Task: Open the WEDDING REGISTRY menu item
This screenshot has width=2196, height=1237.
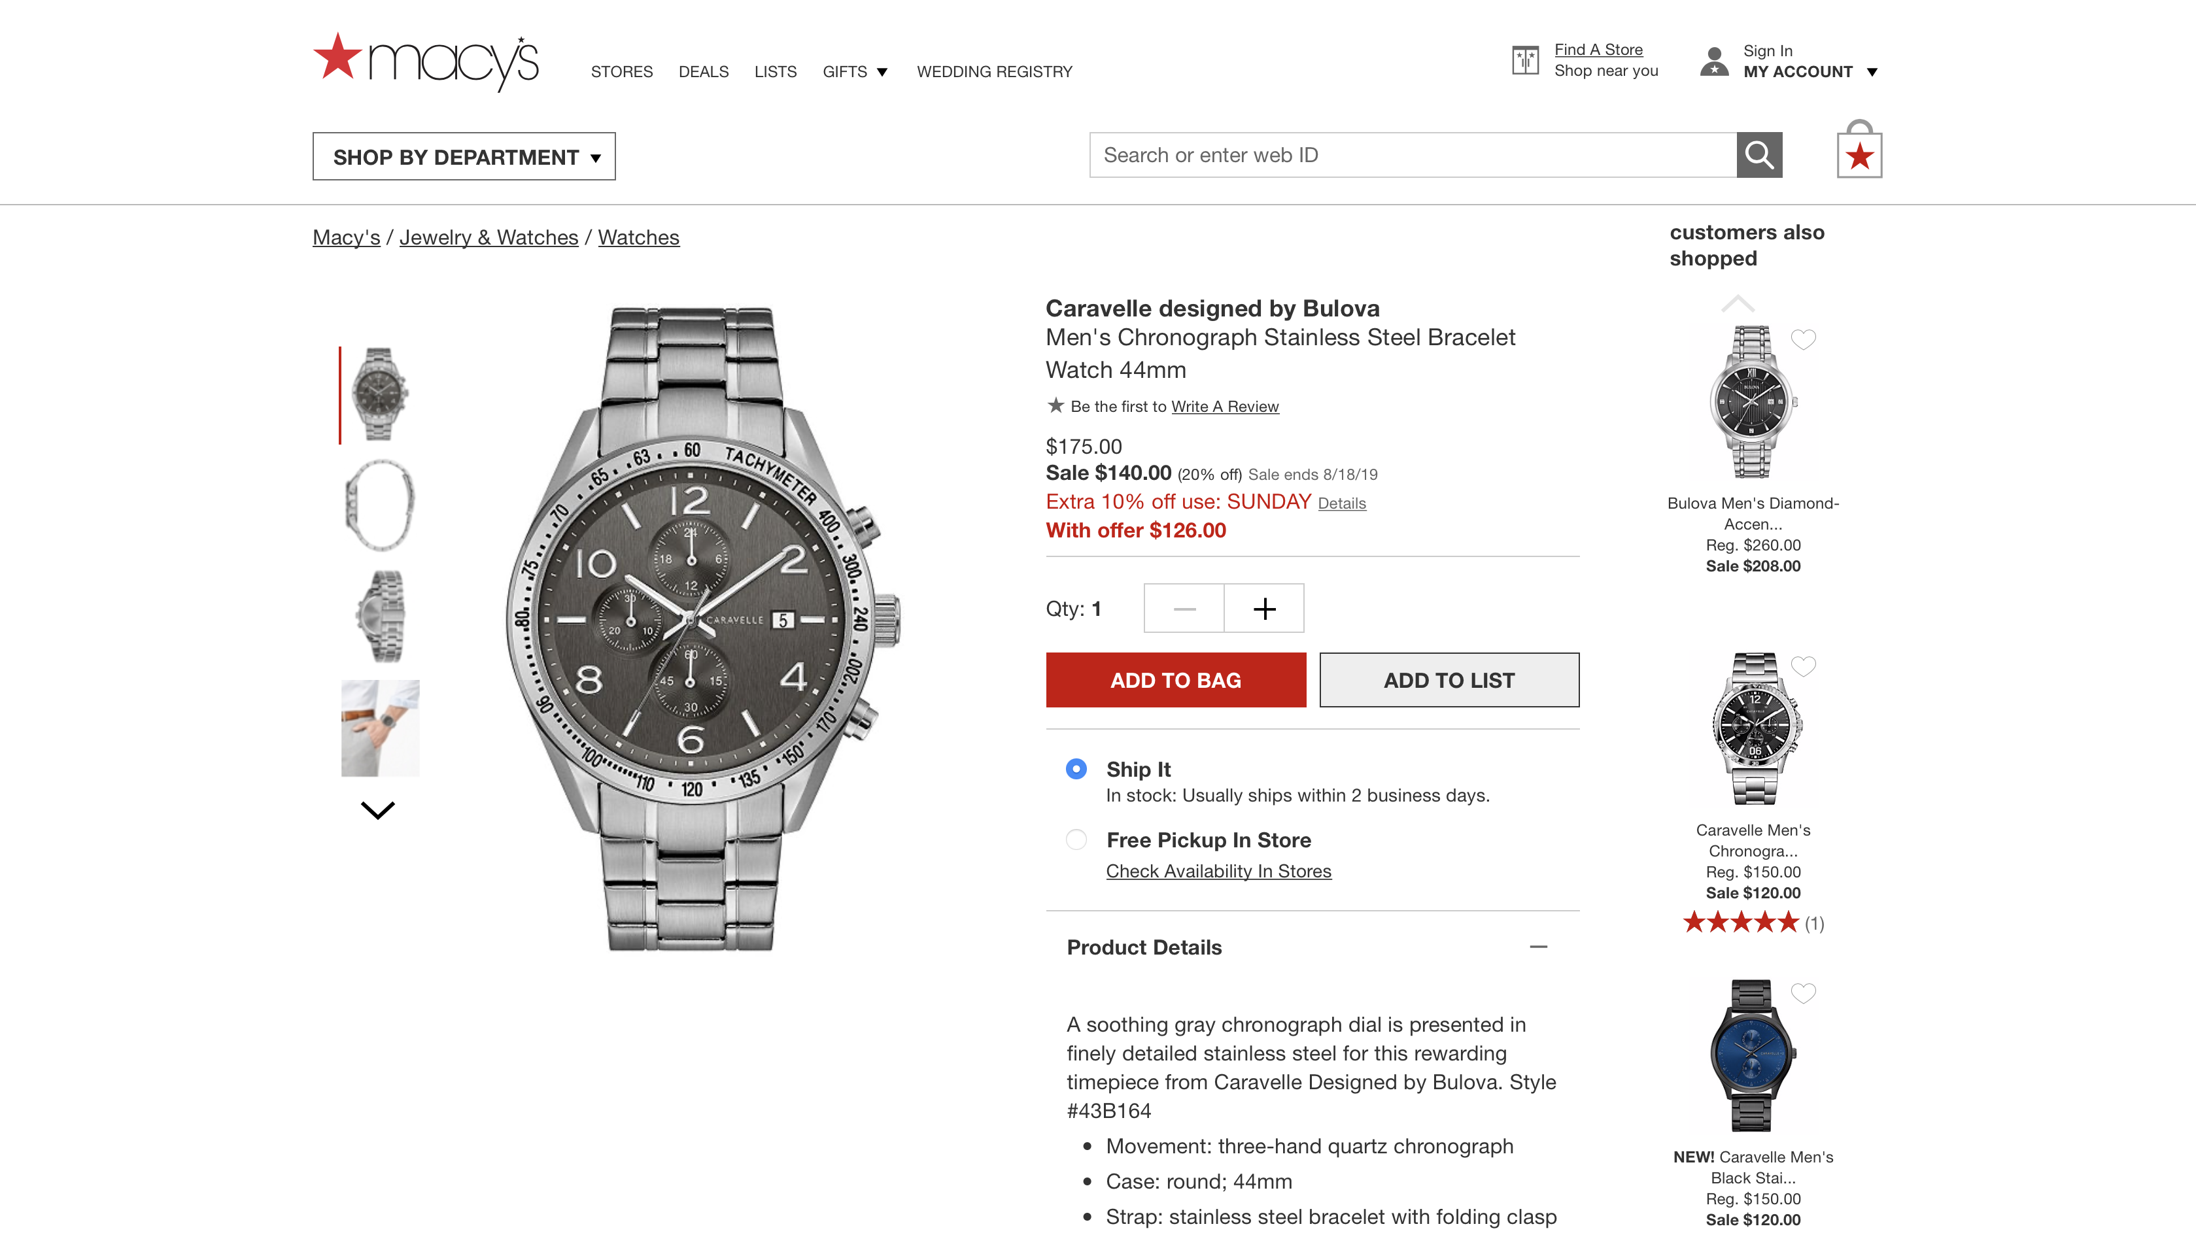Action: tap(993, 72)
